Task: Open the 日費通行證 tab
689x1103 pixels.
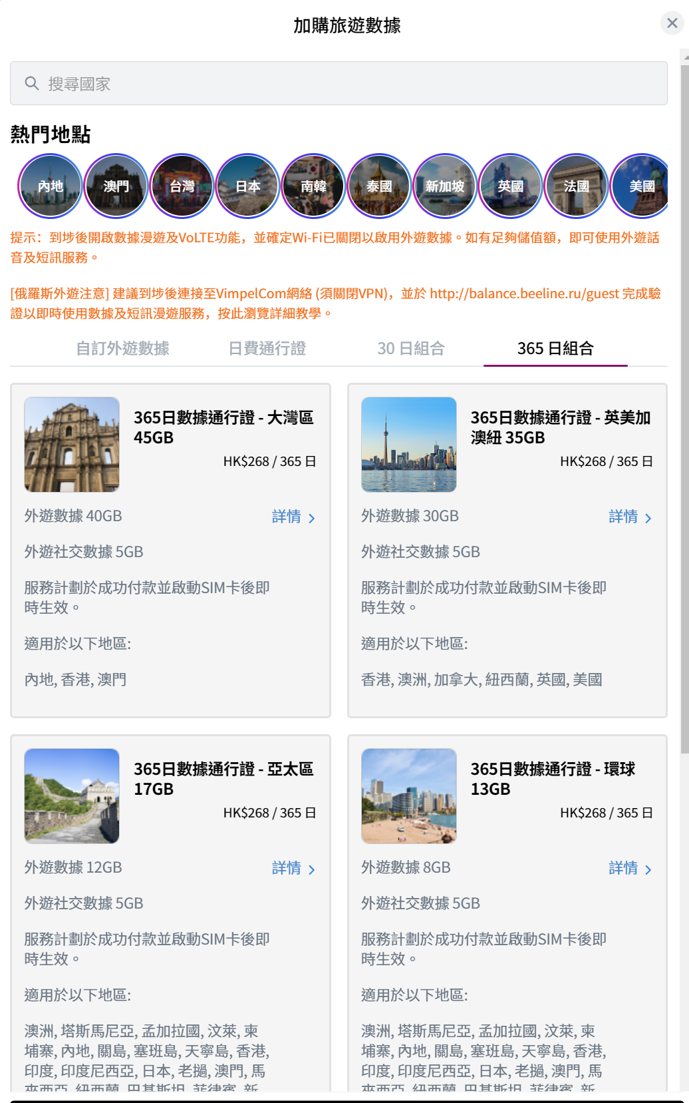Action: [267, 348]
